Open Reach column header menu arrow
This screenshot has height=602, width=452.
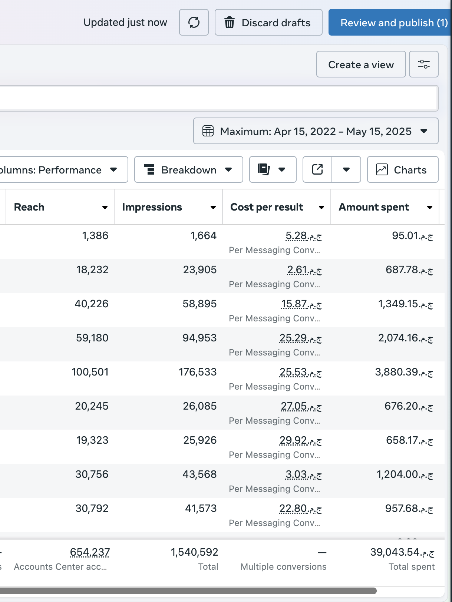tap(105, 207)
